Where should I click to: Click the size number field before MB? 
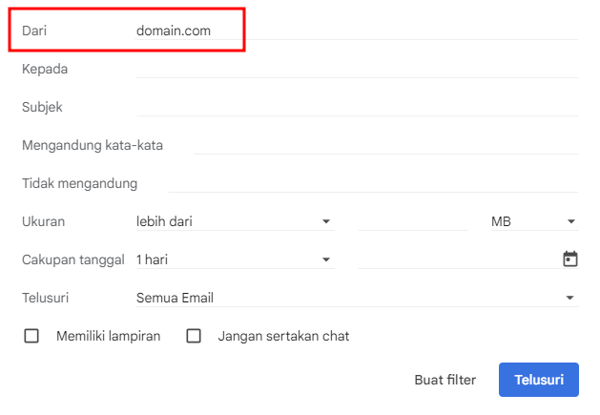412,221
